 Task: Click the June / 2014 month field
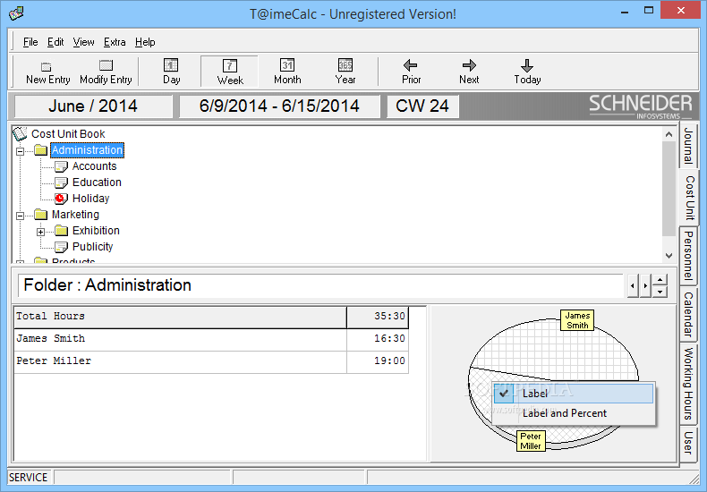pos(93,106)
